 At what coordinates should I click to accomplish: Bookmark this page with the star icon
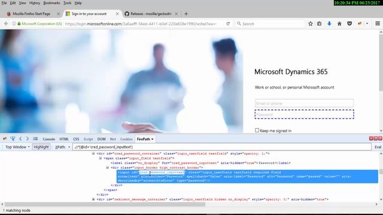coord(311,24)
